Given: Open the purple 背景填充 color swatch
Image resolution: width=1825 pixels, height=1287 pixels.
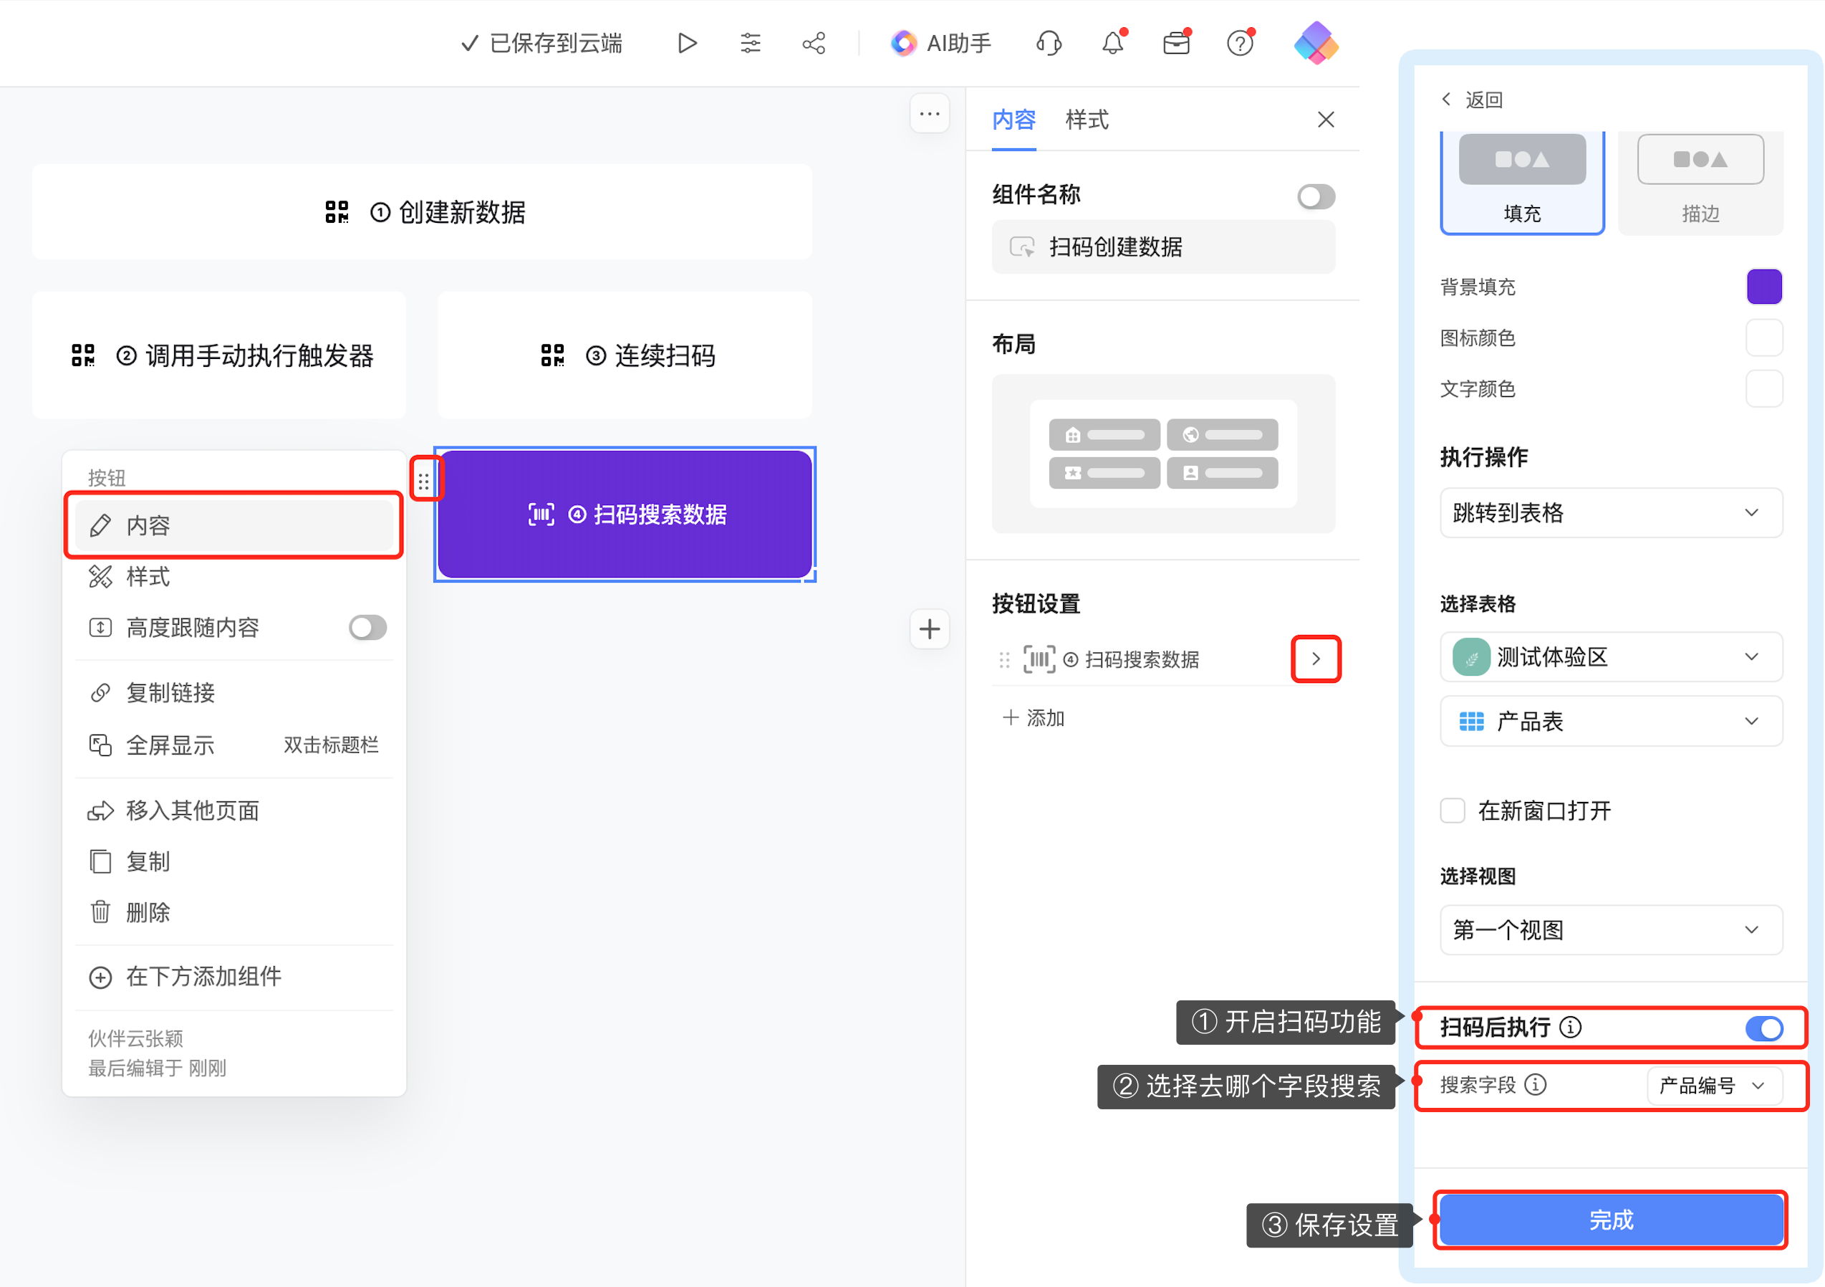Looking at the screenshot, I should 1764,287.
